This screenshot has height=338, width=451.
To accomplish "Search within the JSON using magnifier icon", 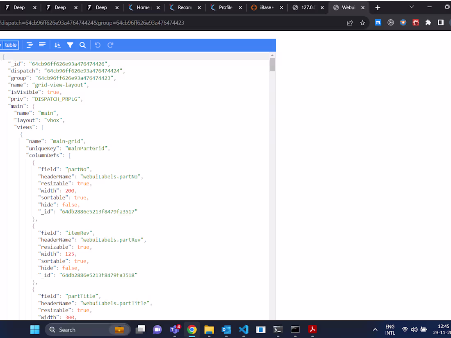I will click(82, 45).
